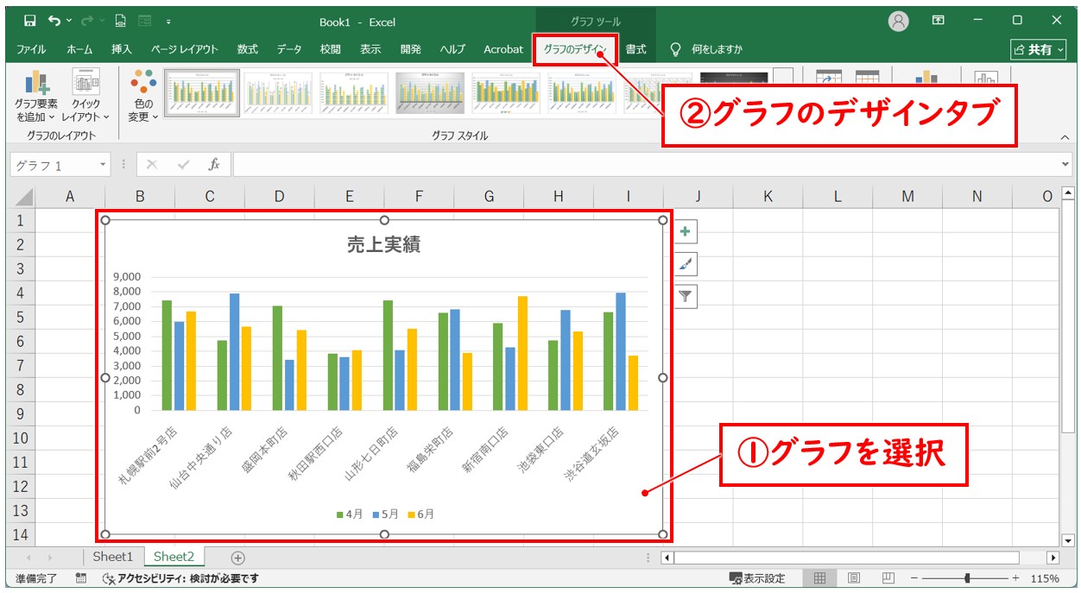
Task: Open the Undo history dropdown arrow
Action: point(68,21)
